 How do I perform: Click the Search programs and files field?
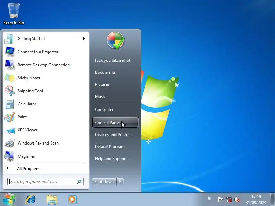coord(45,182)
